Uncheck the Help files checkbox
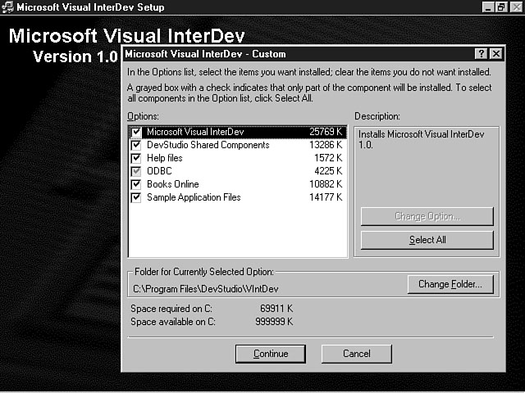Screen dimensions: 525x393 (136, 158)
